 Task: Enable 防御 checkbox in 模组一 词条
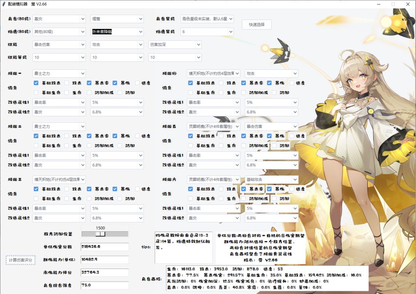[120, 92]
